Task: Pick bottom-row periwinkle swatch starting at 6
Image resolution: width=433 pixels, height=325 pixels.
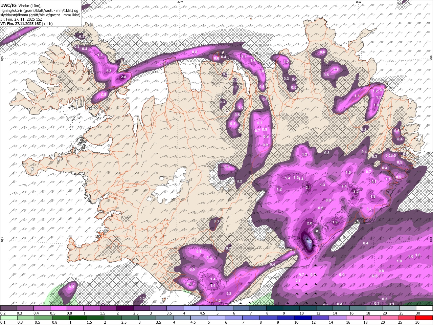Action: pos(234,318)
